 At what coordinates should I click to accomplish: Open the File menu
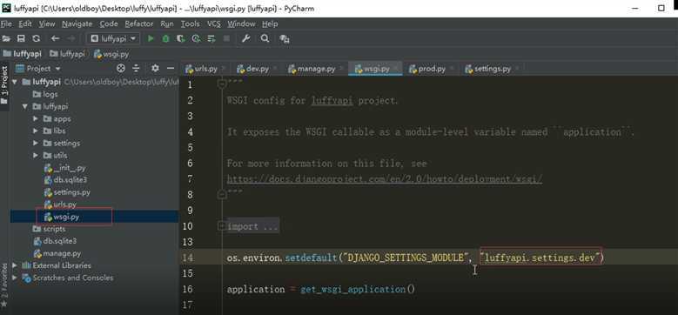point(6,23)
